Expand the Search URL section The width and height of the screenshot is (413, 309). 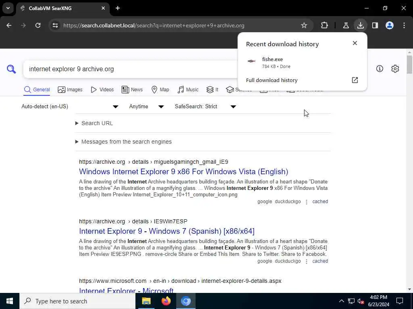[x=94, y=123]
